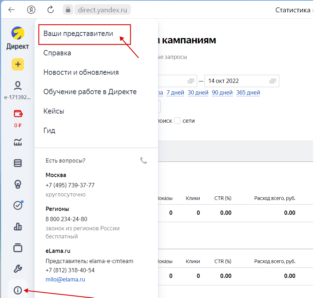Open the bar chart statistics icon

click(x=18, y=226)
